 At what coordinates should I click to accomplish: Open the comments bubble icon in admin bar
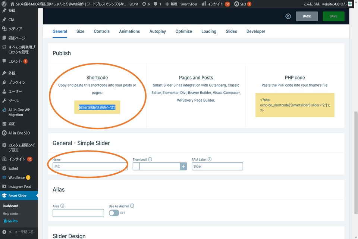pos(156,4)
